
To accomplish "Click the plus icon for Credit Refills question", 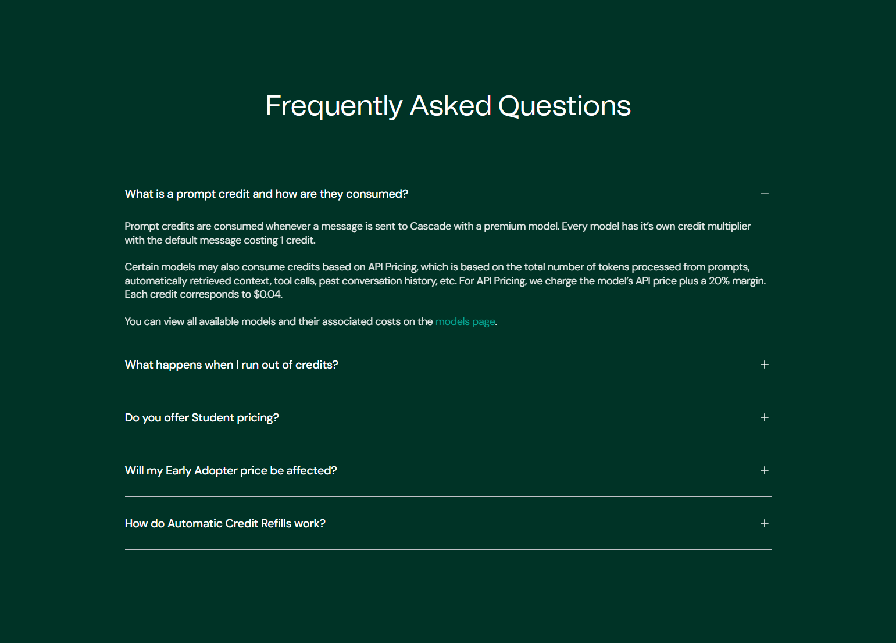I will (x=764, y=523).
